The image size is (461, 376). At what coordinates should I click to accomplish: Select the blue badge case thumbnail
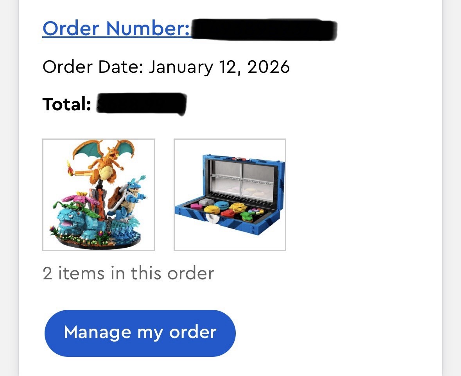(x=230, y=195)
